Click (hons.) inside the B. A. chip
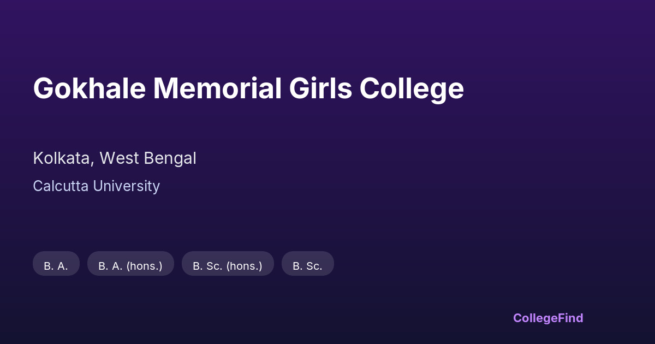Viewport: 655px width, 344px height. (144, 266)
